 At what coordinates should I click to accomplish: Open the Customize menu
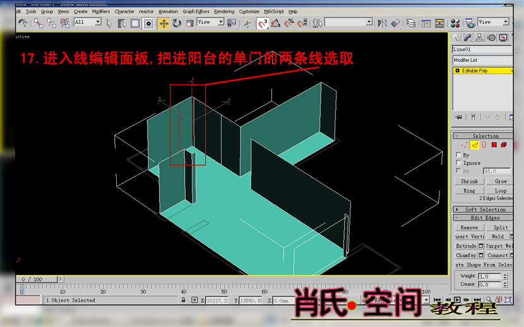click(249, 12)
